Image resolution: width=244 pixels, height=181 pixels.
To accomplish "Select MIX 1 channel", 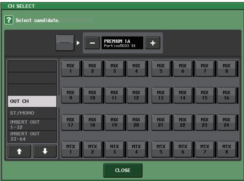I will (x=71, y=68).
